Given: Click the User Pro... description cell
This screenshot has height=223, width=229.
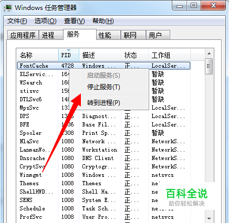Looking at the screenshot, I should click(x=99, y=217).
